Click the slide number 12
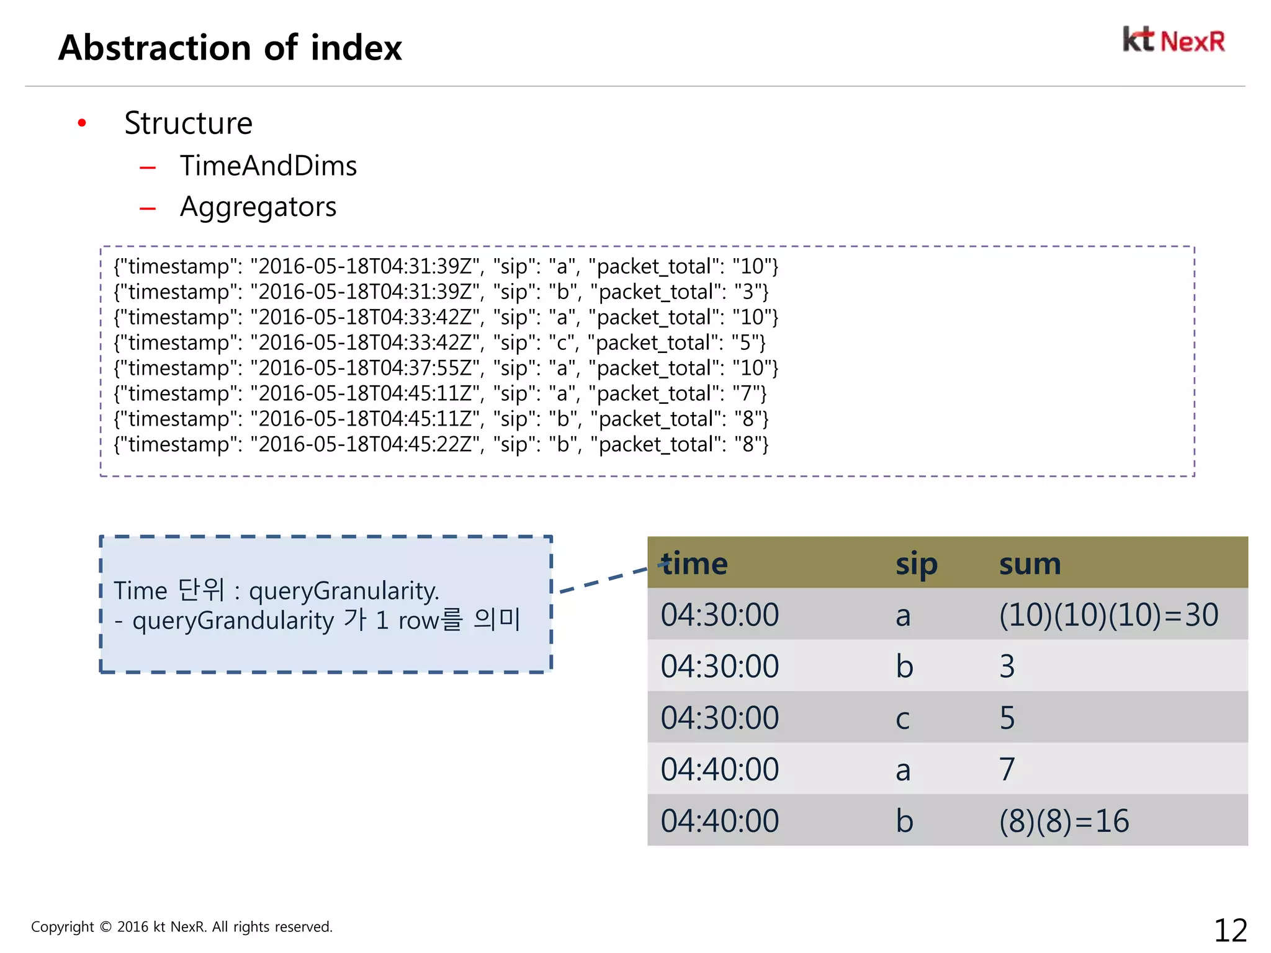This screenshot has height=953, width=1271. click(x=1230, y=931)
